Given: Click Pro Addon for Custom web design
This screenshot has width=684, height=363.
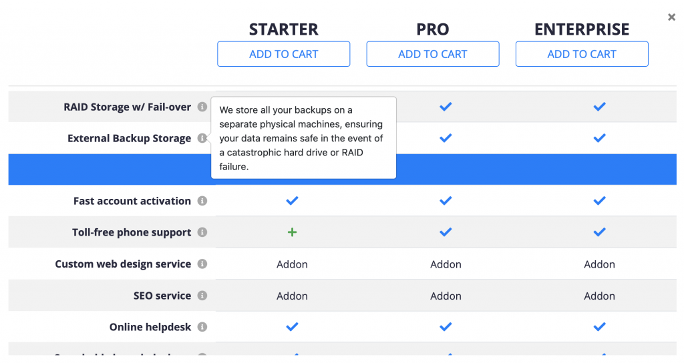Looking at the screenshot, I should pos(446,264).
